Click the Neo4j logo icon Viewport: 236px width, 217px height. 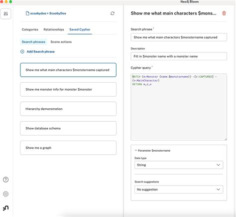(x=5, y=208)
